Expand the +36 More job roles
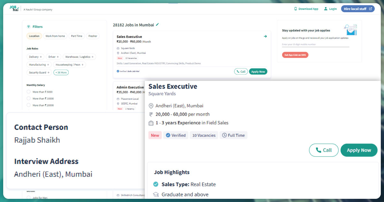The image size is (384, 202). pos(61,73)
